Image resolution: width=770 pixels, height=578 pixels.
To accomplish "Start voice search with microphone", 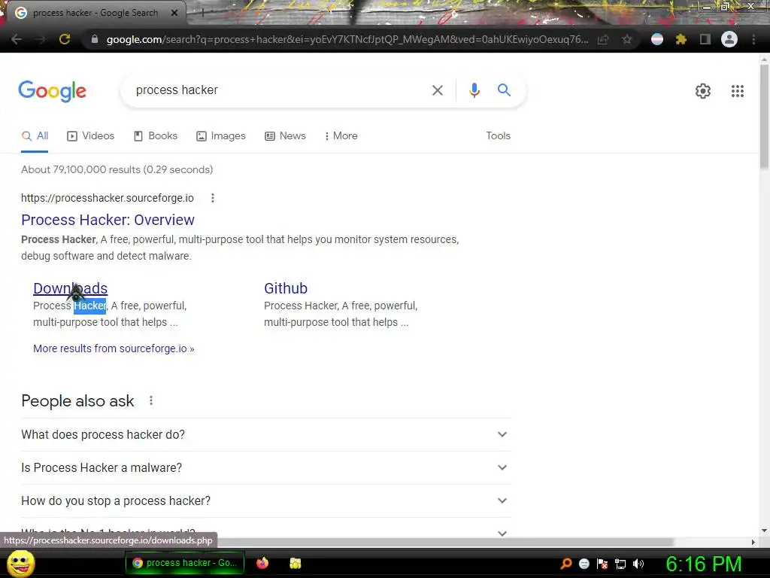I will (474, 90).
